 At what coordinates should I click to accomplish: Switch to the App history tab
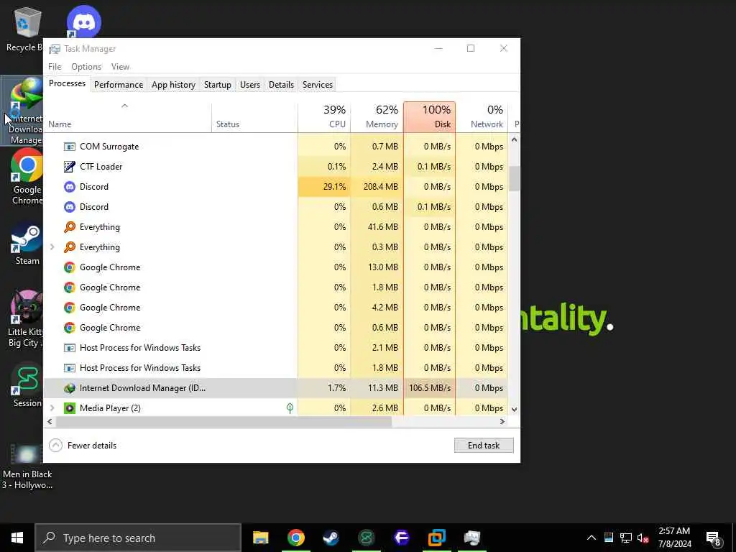(173, 85)
